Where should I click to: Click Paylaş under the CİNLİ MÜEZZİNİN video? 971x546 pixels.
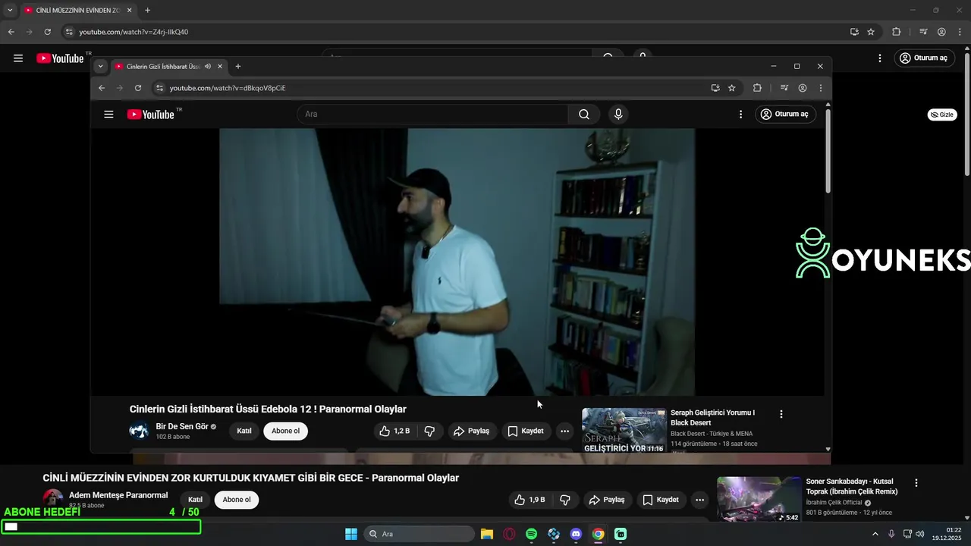tap(607, 500)
